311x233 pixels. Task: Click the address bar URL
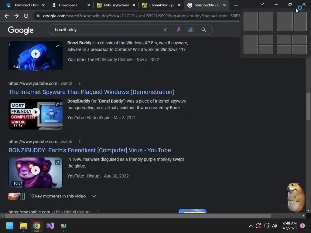[141, 16]
